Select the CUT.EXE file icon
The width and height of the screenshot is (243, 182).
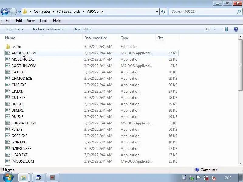8,97
